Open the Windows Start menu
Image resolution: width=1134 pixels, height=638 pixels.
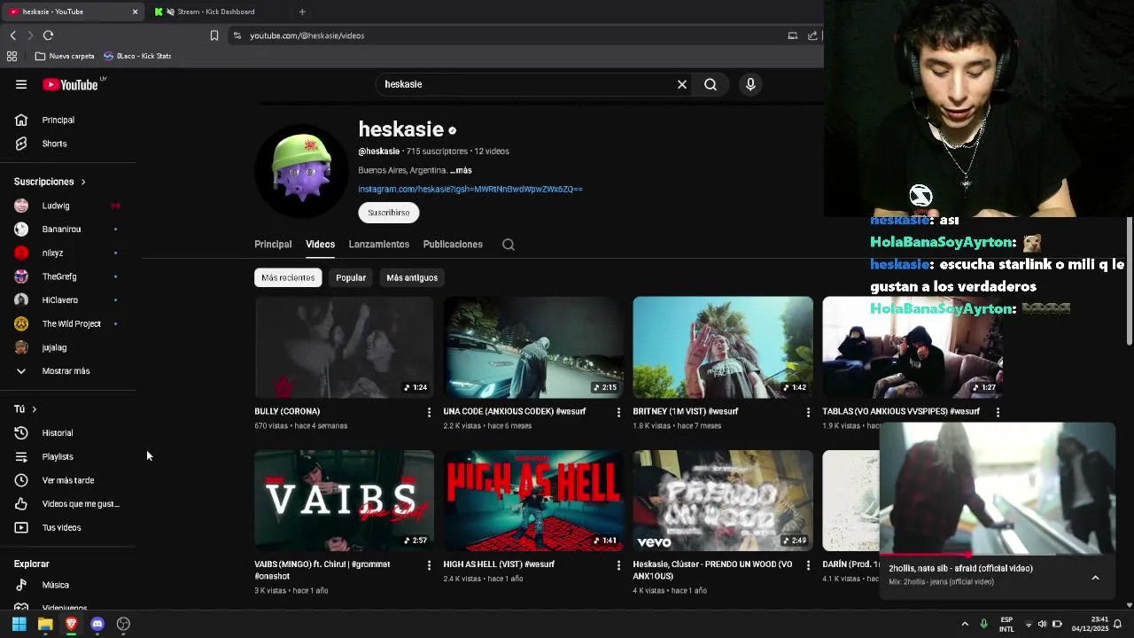19,624
